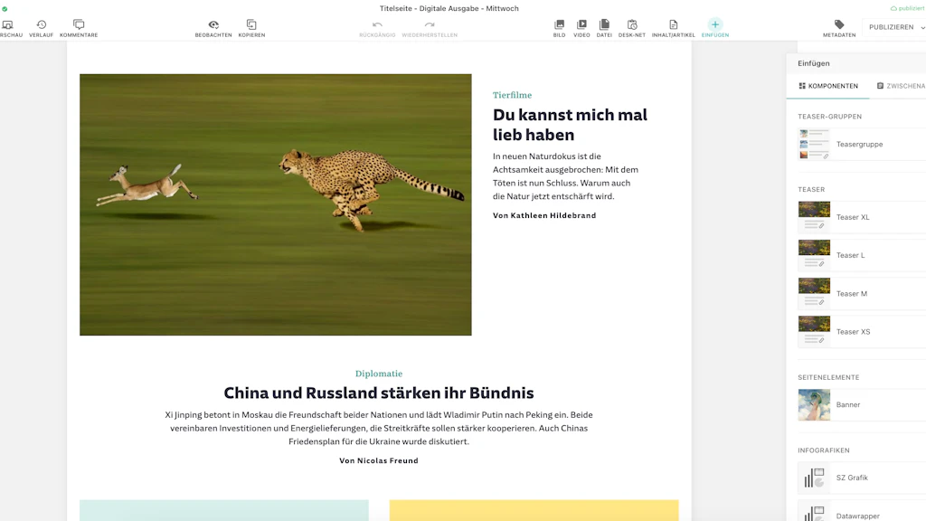Click the Publizieren button
The width and height of the screenshot is (926, 521).
(x=891, y=27)
